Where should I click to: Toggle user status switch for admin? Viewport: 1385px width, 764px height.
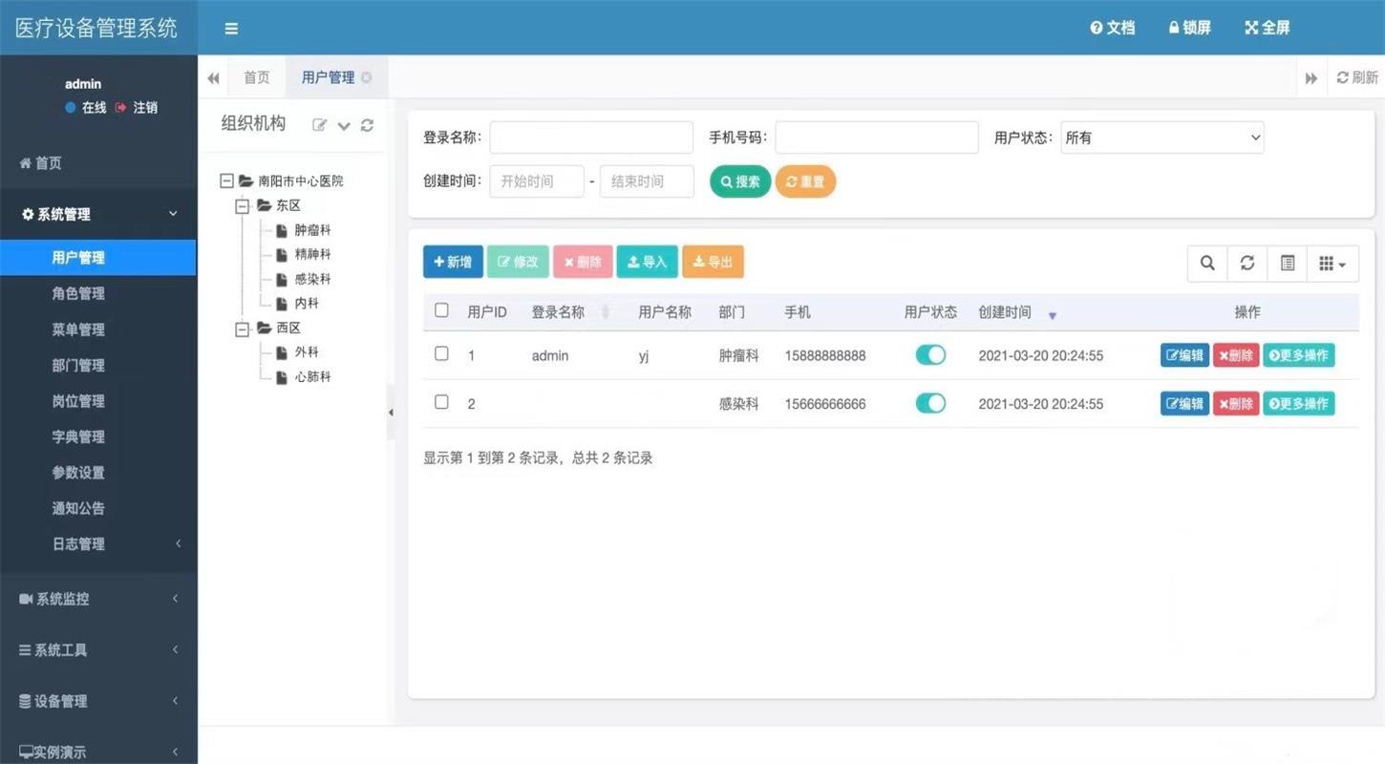[930, 355]
